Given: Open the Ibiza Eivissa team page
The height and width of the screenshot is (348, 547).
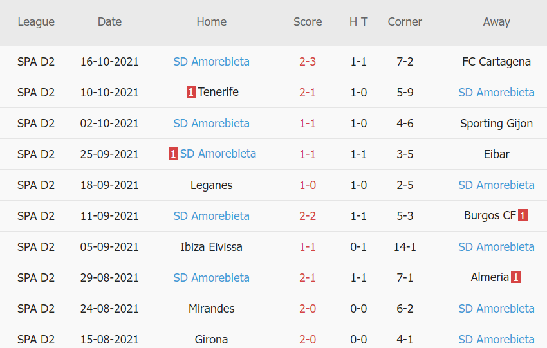Looking at the screenshot, I should pos(212,247).
